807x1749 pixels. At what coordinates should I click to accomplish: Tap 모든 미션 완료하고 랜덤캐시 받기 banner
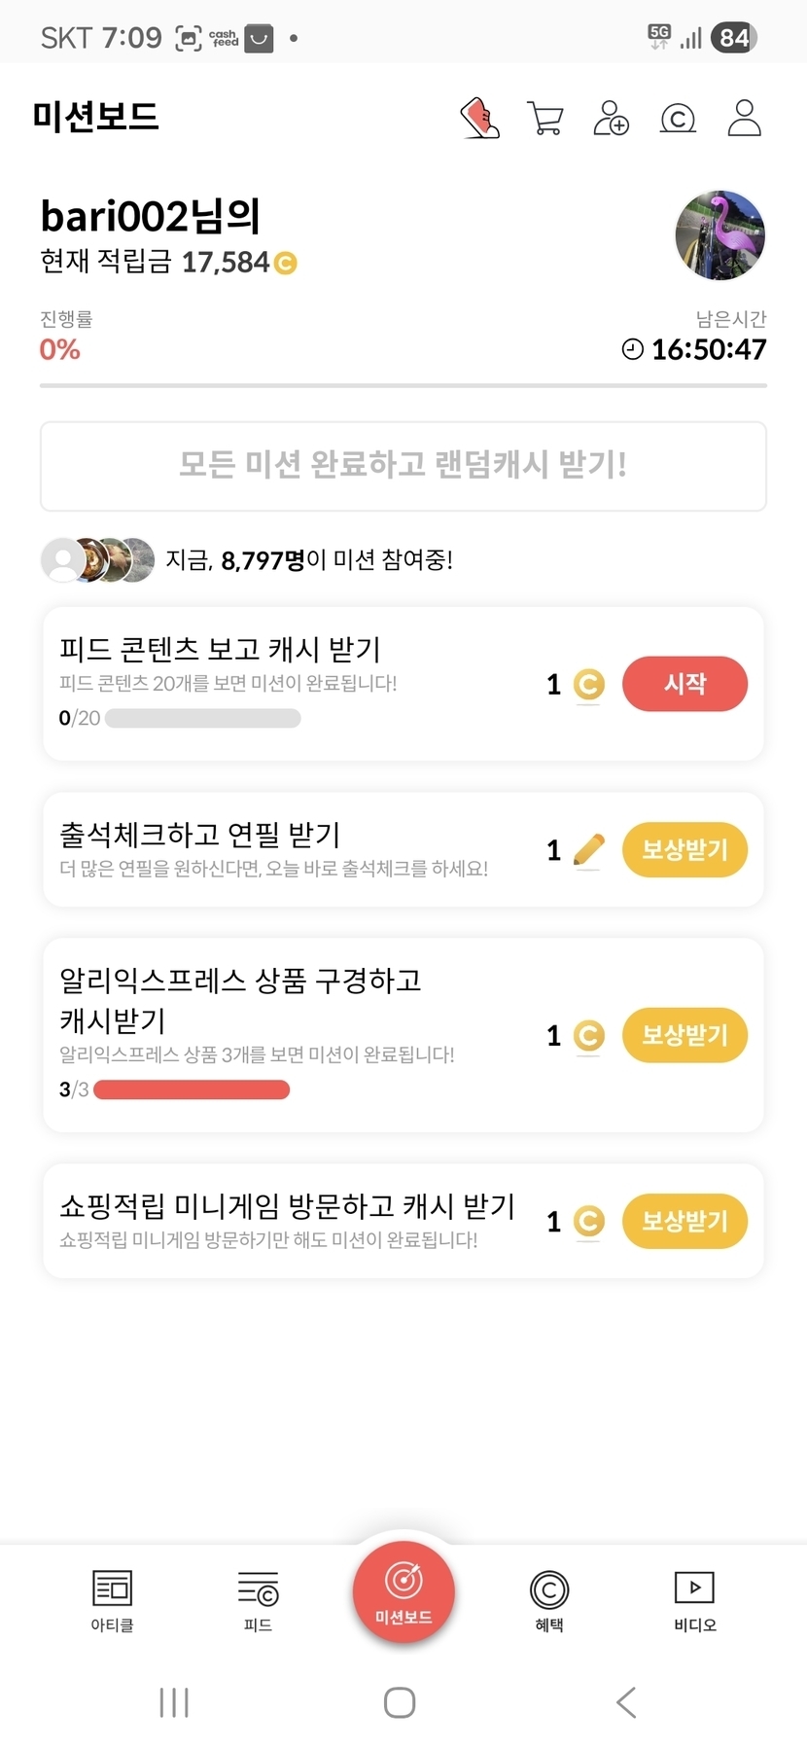(403, 466)
